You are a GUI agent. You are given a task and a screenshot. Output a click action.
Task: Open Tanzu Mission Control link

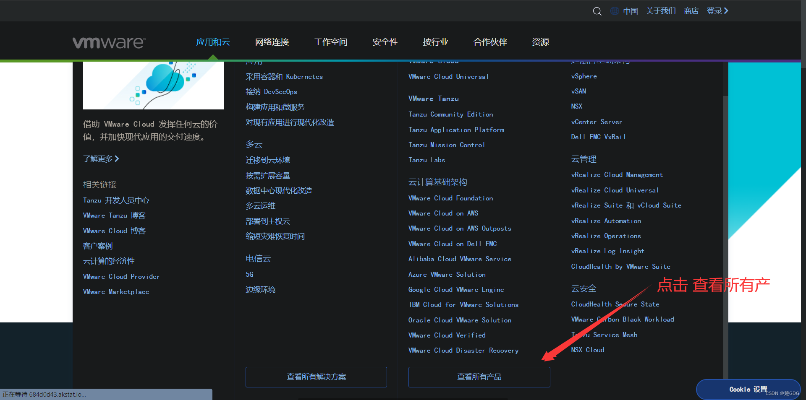(447, 145)
